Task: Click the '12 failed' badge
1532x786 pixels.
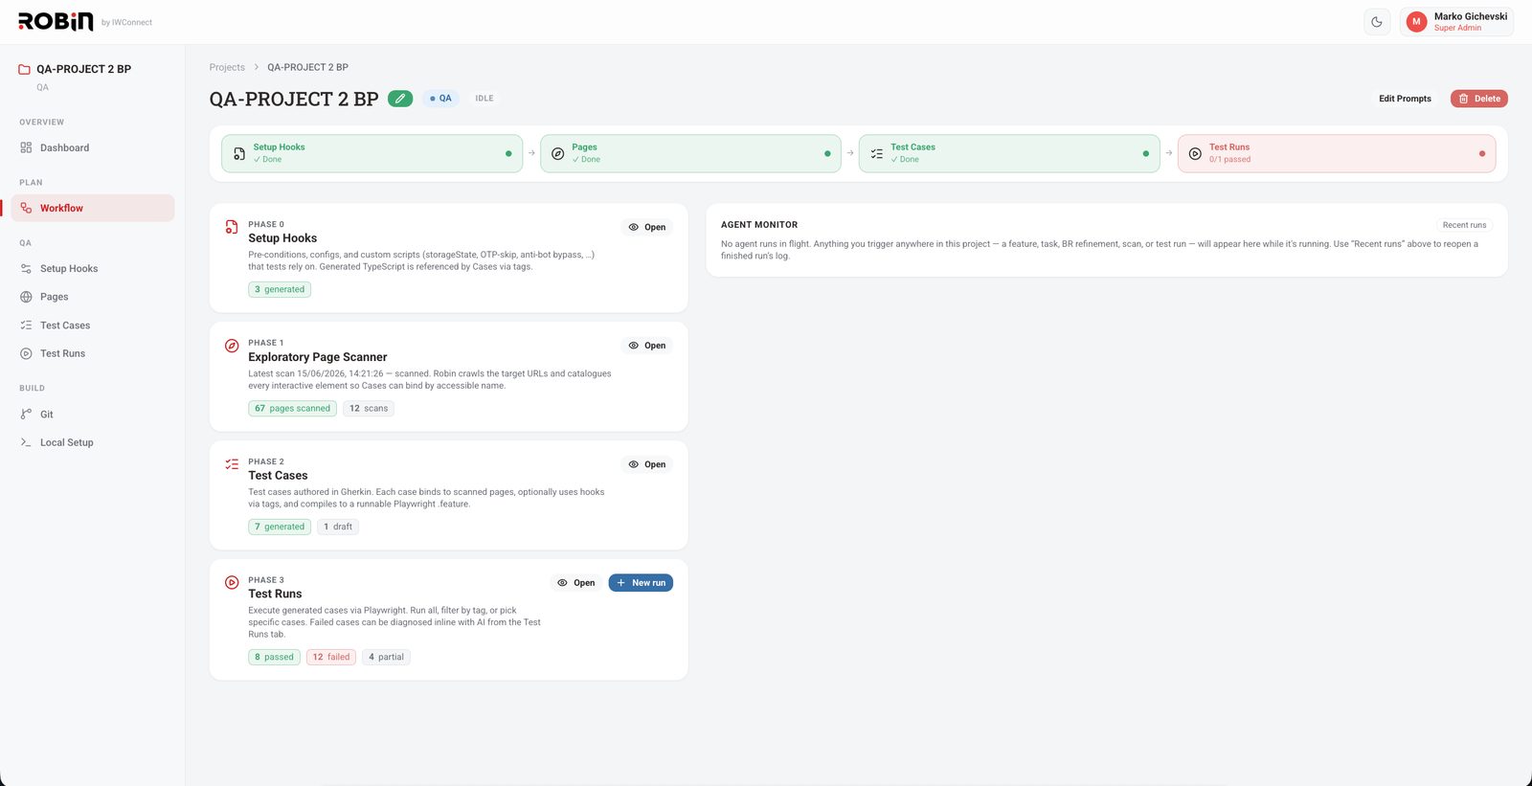Action: pyautogui.click(x=331, y=657)
